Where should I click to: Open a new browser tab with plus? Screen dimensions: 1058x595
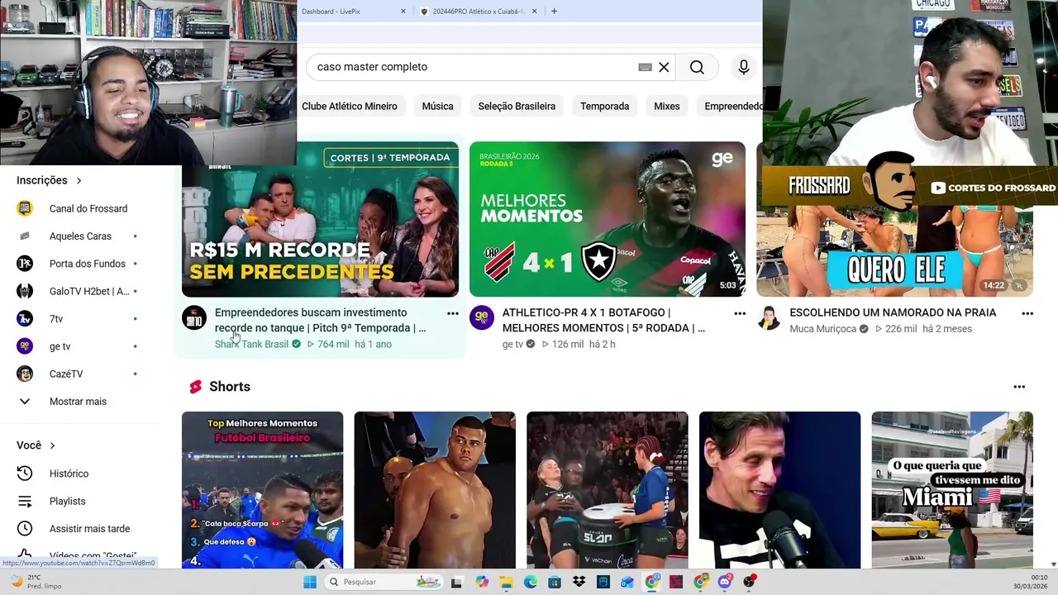coord(554,12)
